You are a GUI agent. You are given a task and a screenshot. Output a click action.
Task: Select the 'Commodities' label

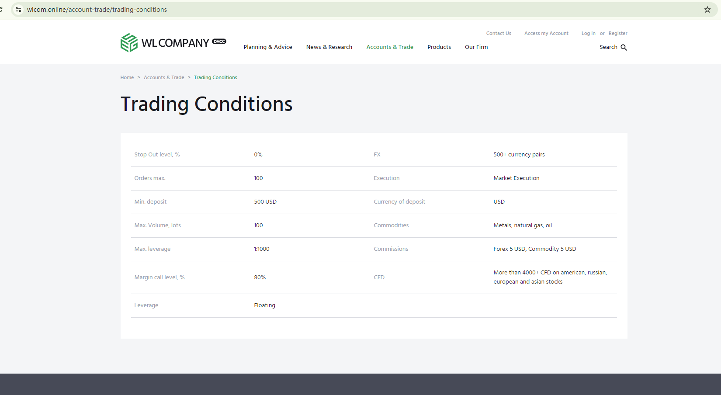[x=391, y=225]
